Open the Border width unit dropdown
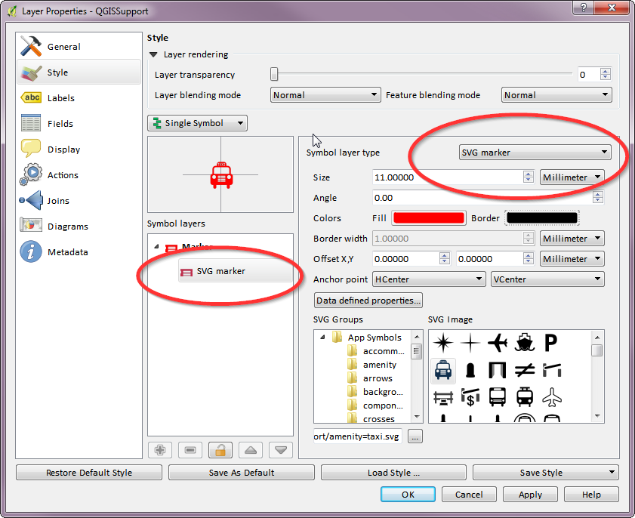This screenshot has height=518, width=635. tap(572, 239)
